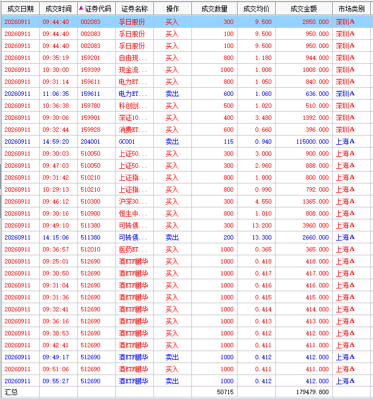The image size is (373, 399).
Task: Click the 汇总 summary row
Action: [186, 392]
